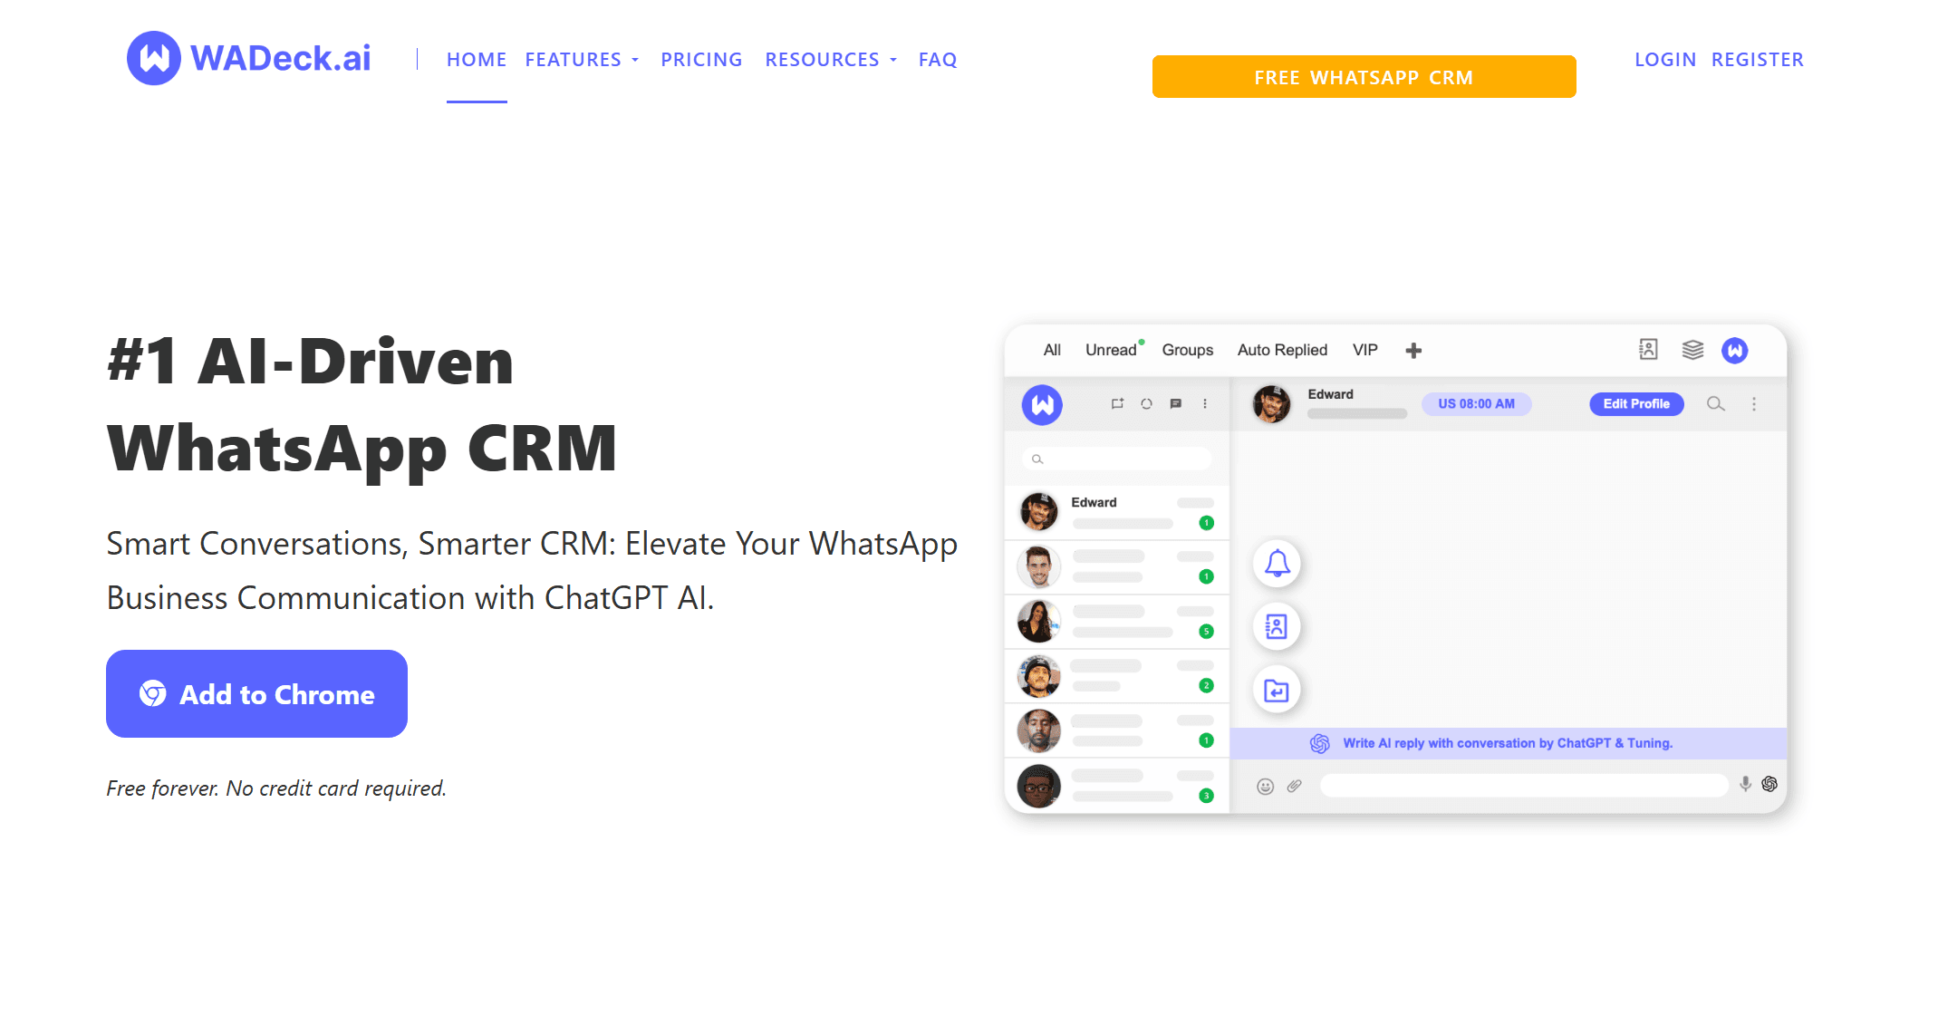Open the PRICING nav item
1938x1025 pixels.
click(701, 60)
